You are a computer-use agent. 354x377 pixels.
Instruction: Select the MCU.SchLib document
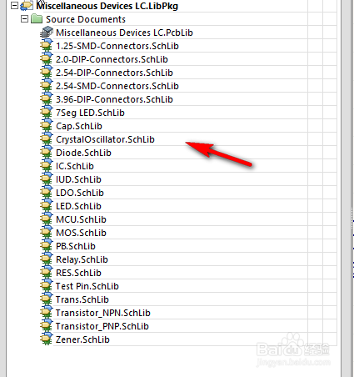pos(81,219)
